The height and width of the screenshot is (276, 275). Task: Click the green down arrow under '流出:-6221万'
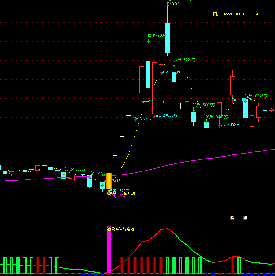pos(174,65)
